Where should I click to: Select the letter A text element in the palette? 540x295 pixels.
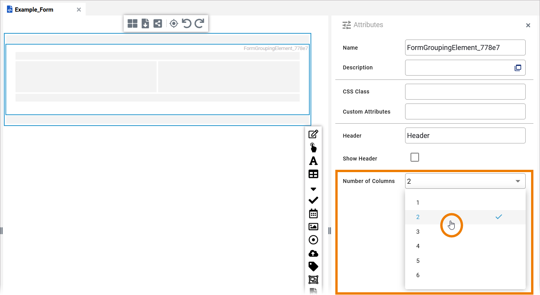pyautogui.click(x=313, y=160)
